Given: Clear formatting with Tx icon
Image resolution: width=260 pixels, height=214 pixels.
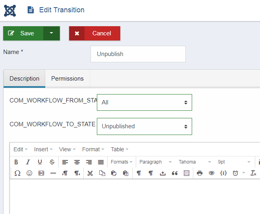Looking at the screenshot, I should pyautogui.click(x=253, y=173).
